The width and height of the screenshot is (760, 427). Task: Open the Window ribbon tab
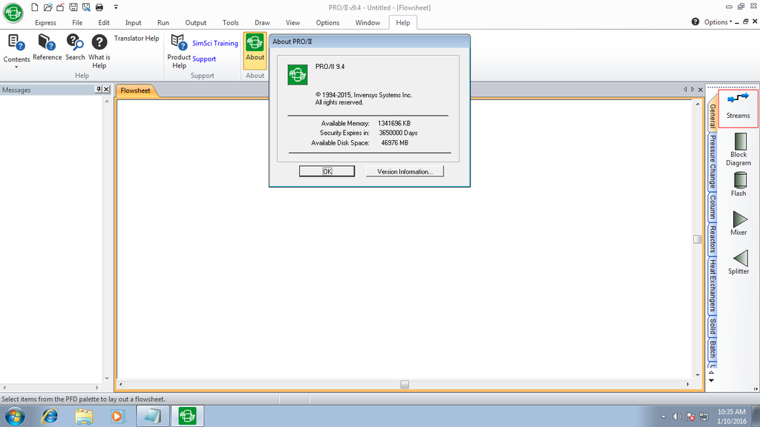[x=367, y=23]
